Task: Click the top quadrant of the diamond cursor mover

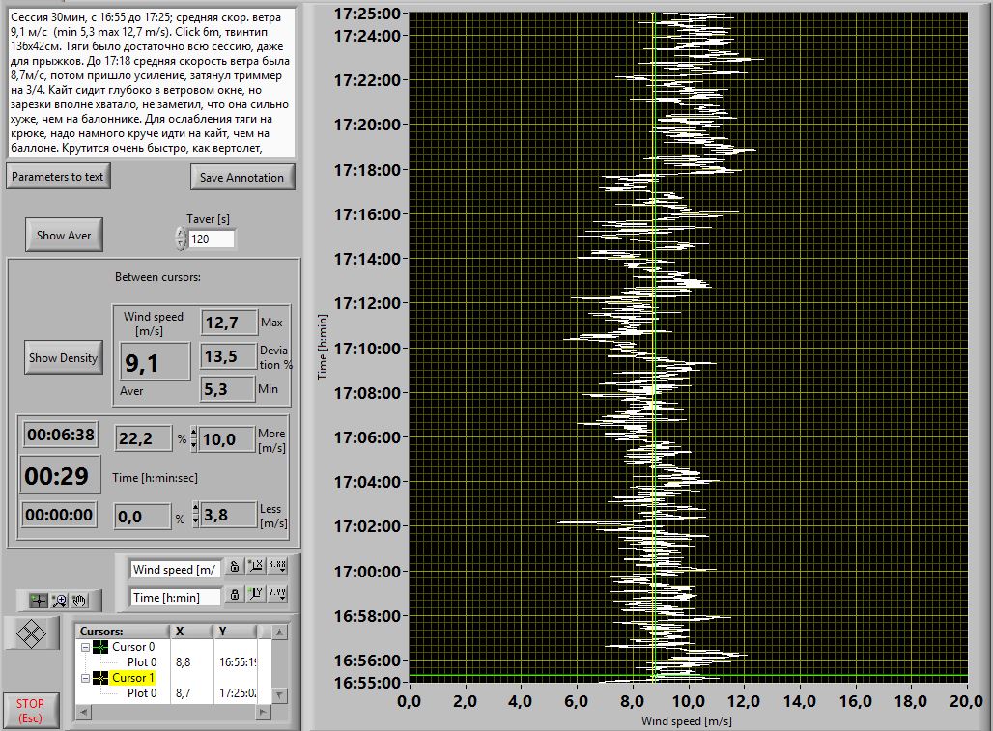Action: pos(31,625)
